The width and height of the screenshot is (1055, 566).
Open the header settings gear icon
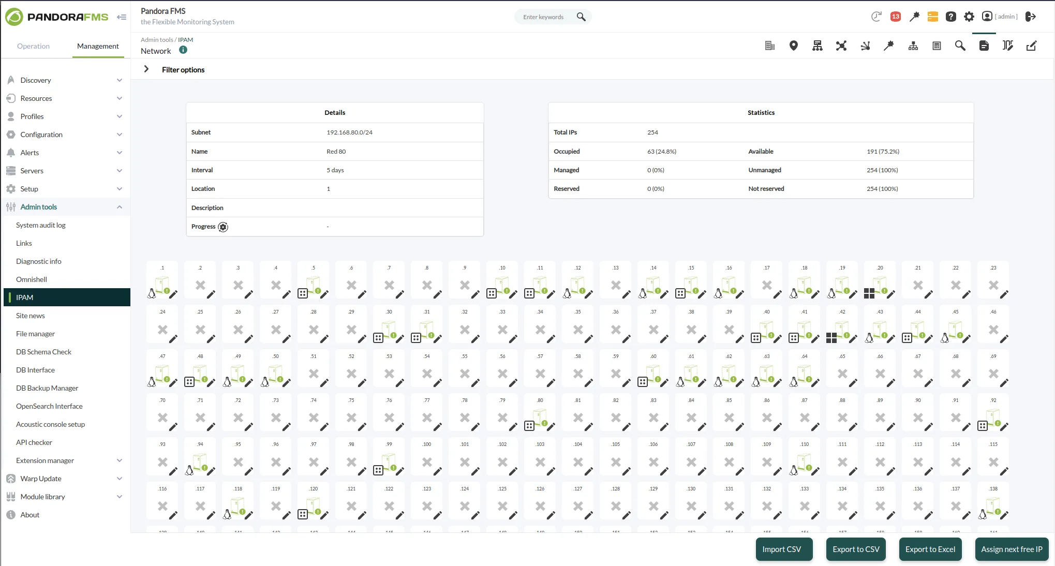coord(969,17)
